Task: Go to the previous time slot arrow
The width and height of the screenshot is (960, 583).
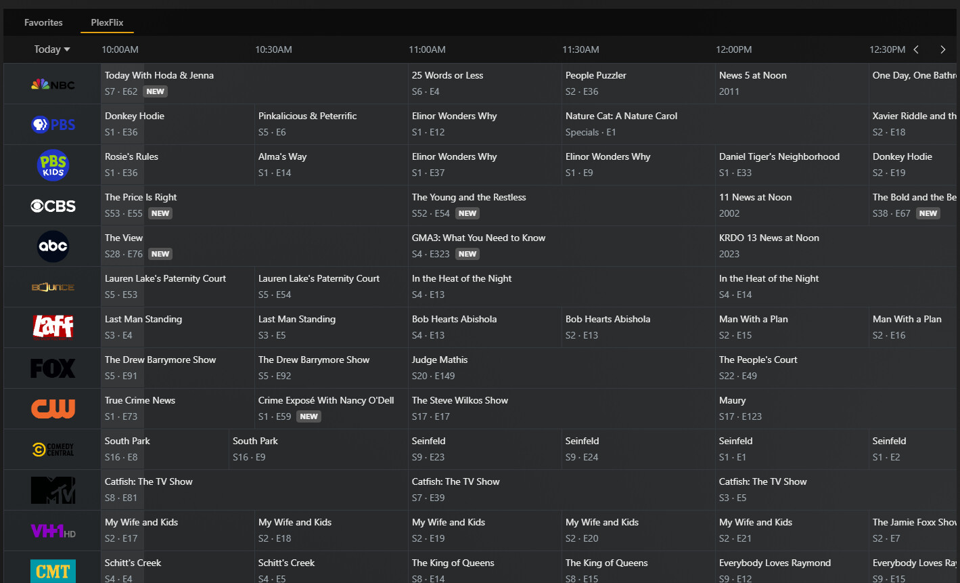Action: tap(916, 49)
